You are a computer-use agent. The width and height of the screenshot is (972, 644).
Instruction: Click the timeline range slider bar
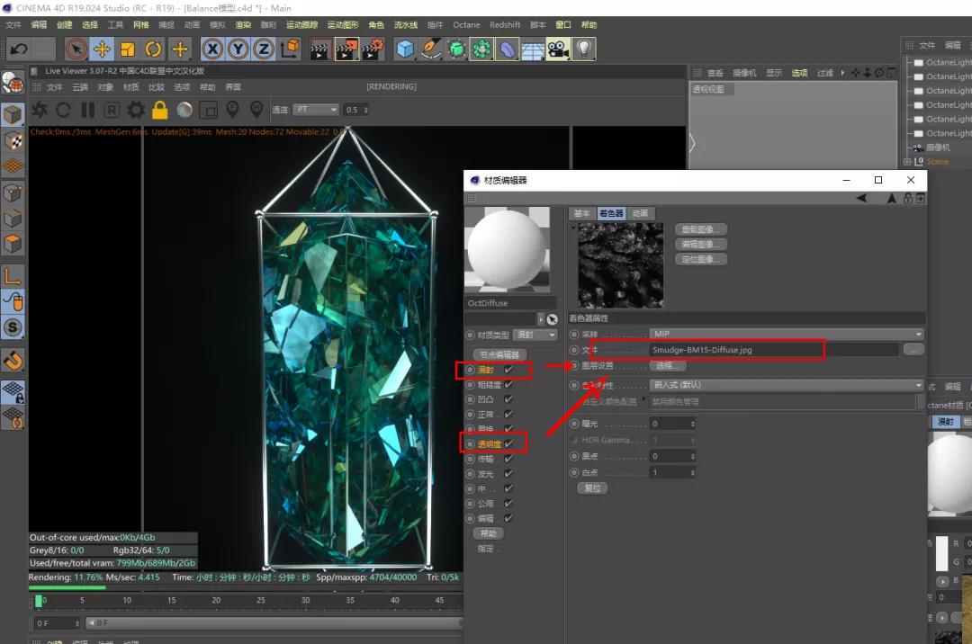point(274,623)
